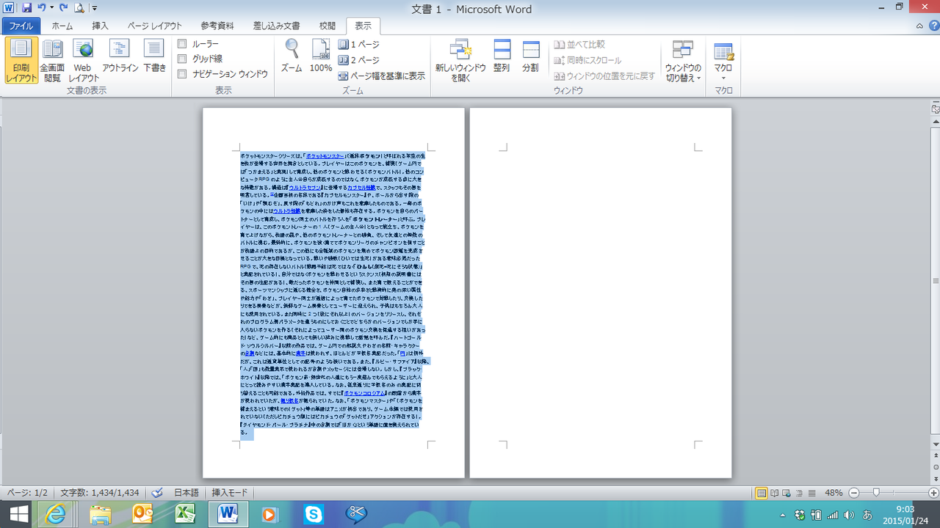Viewport: 940px width, 528px height.
Task: Open Internet Explorer from the taskbar
Action: [x=55, y=515]
